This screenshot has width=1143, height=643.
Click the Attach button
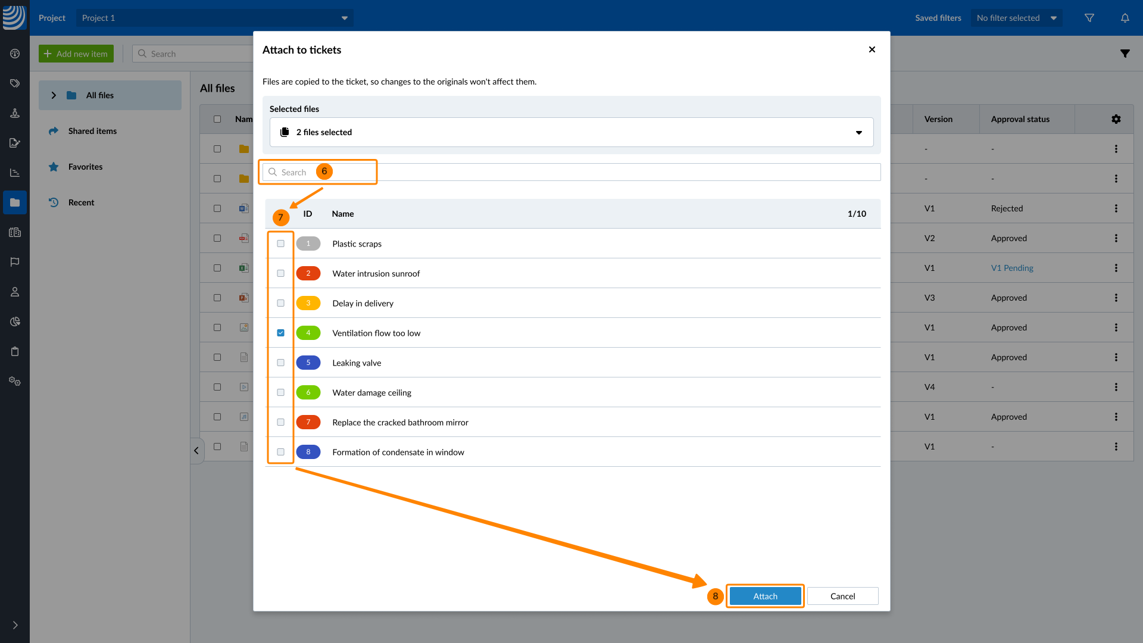coord(765,596)
